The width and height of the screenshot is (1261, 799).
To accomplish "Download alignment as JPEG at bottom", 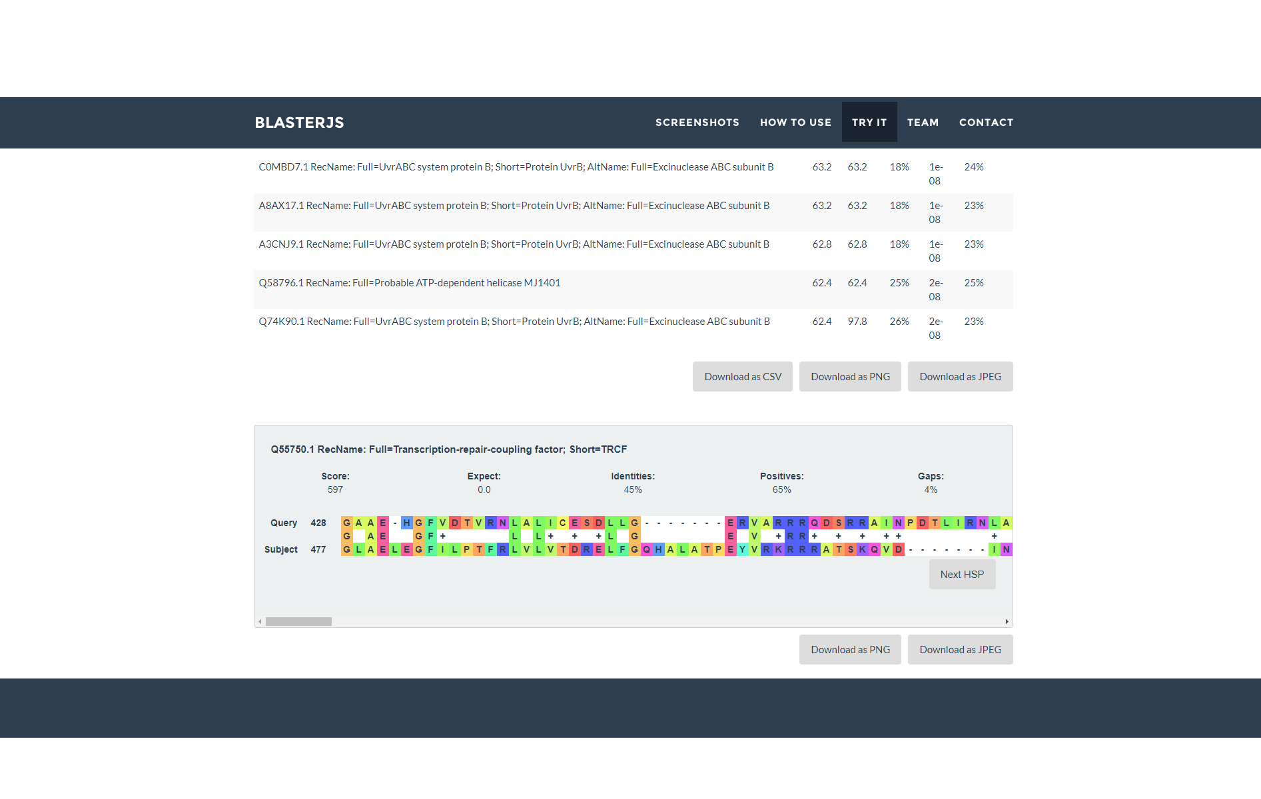I will [x=960, y=650].
